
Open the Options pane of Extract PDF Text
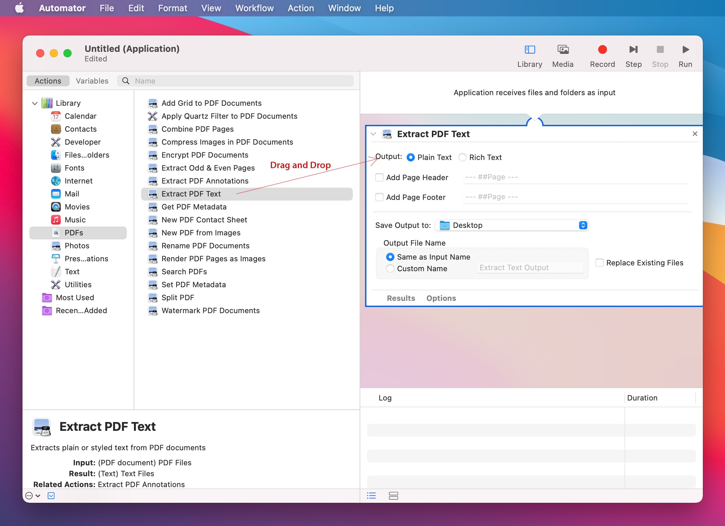point(441,298)
